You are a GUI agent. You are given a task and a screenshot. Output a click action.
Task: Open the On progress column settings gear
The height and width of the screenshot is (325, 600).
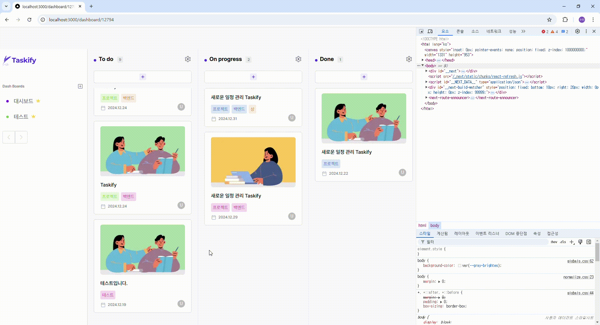[x=298, y=59]
